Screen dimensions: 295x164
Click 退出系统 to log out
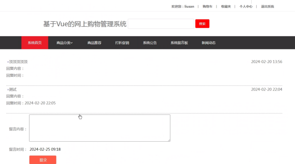(x=267, y=6)
